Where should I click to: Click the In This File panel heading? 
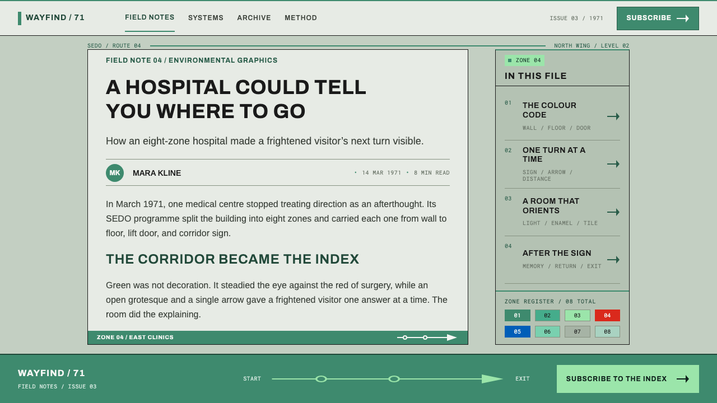click(536, 76)
